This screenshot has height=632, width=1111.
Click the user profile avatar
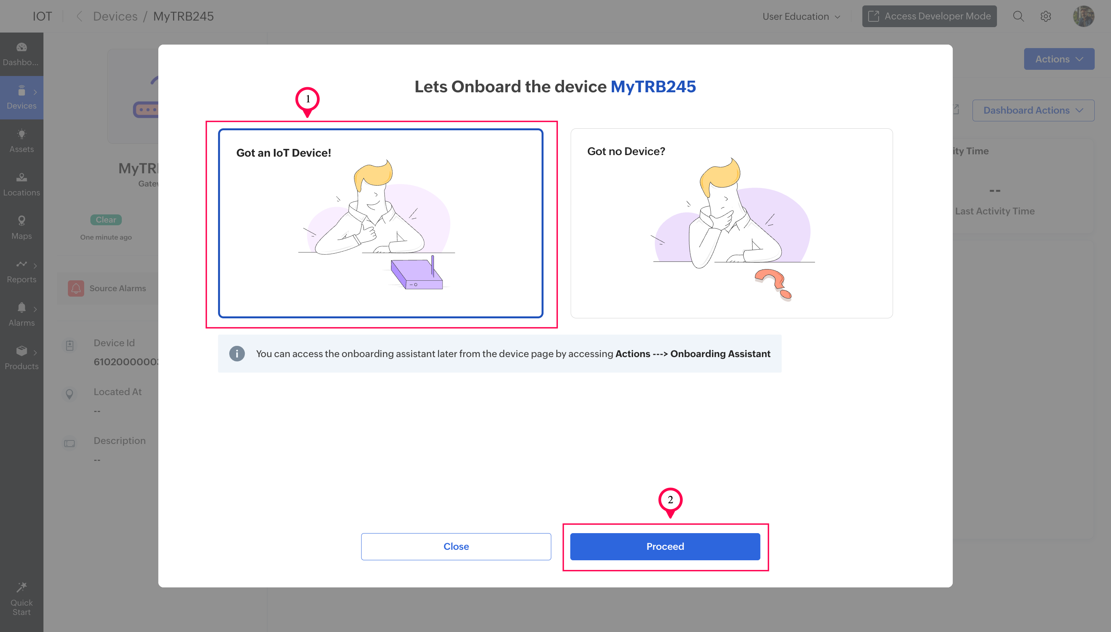(x=1083, y=17)
